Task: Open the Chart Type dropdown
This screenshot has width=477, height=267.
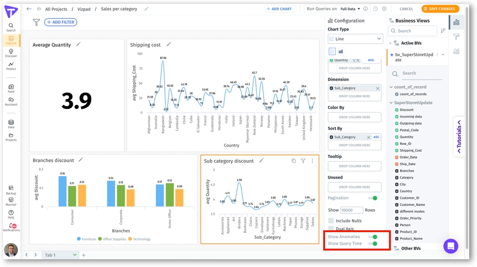Action: 355,39
